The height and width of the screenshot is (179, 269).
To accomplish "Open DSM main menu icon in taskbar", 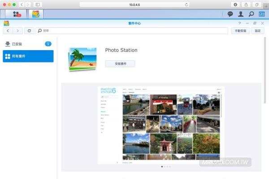I will coord(17,14).
